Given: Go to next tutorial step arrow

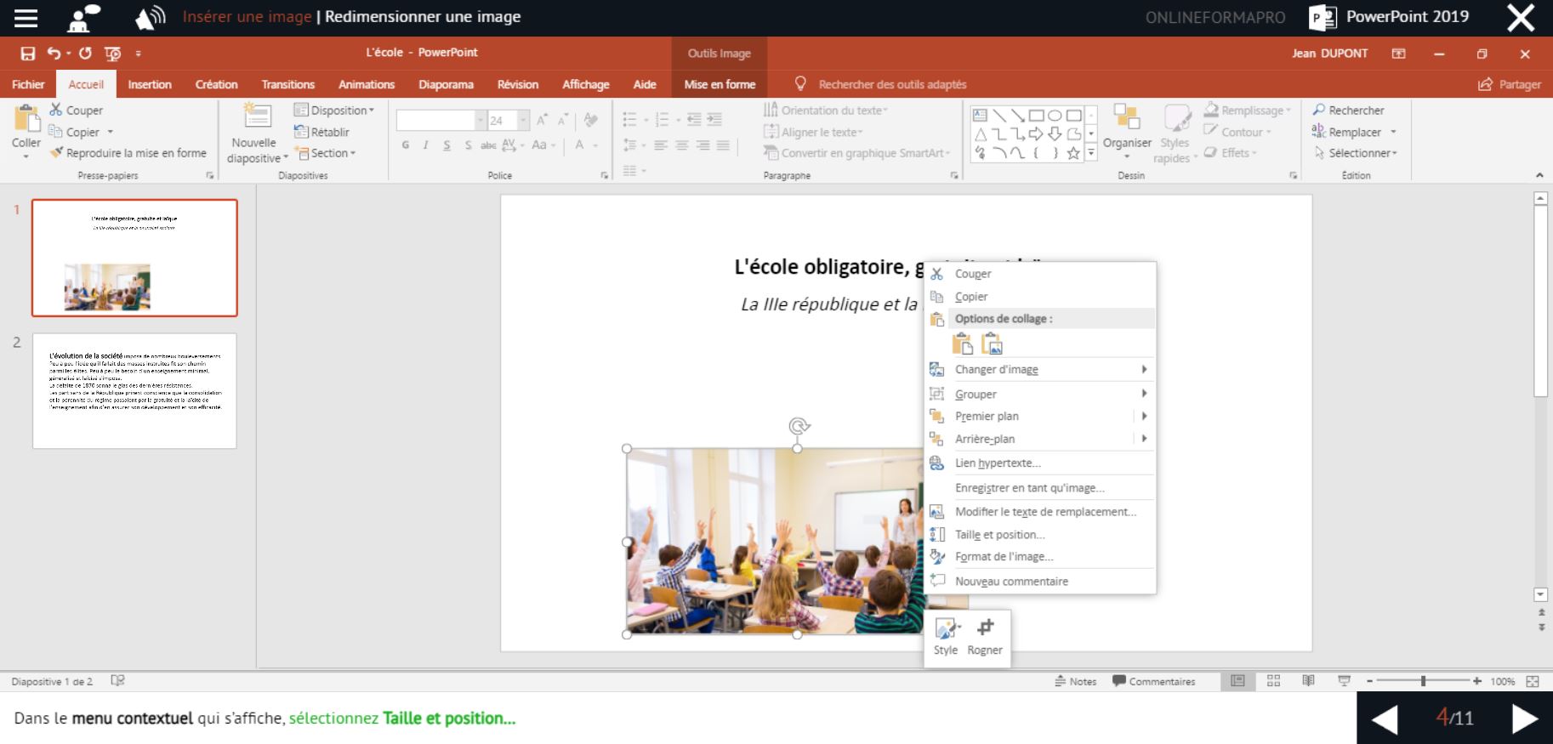Looking at the screenshot, I should pyautogui.click(x=1524, y=718).
